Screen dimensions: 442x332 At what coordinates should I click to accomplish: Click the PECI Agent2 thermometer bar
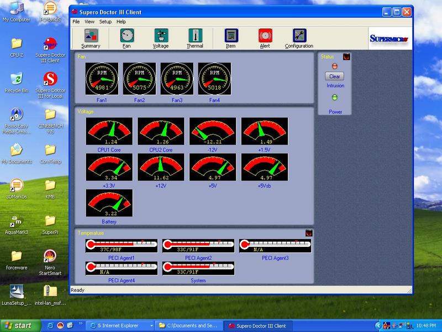198,246
